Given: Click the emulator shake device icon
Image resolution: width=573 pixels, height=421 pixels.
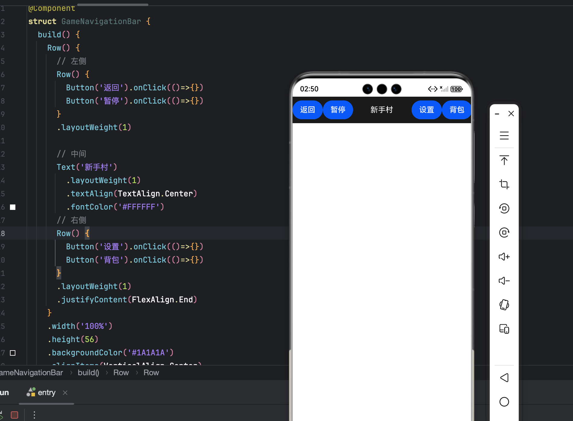Looking at the screenshot, I should point(504,305).
